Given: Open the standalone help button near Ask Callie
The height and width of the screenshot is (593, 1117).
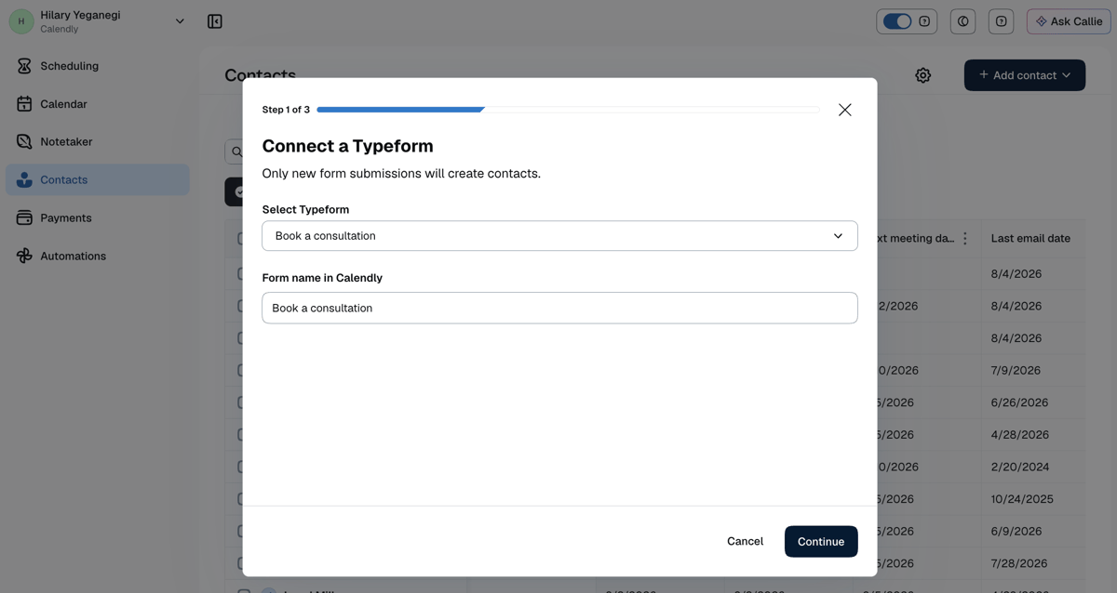Looking at the screenshot, I should click(1001, 21).
